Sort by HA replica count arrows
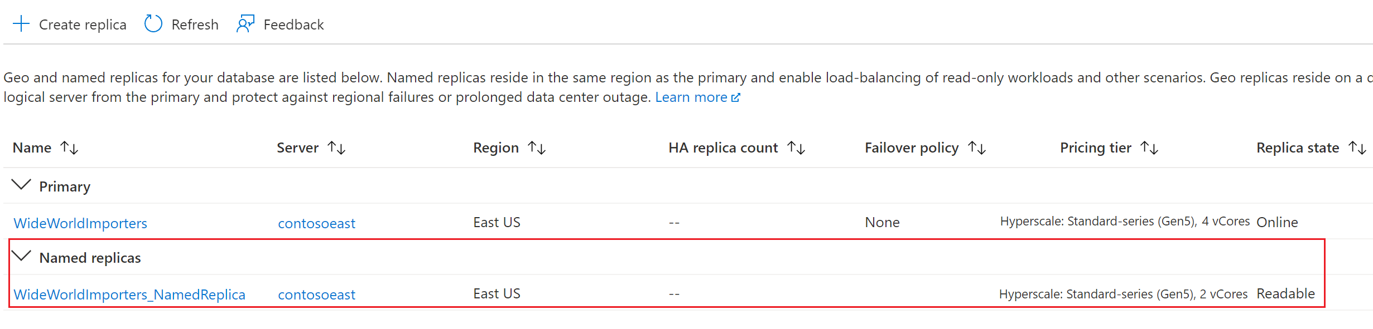Viewport: 1373px width, 329px height. click(x=796, y=148)
